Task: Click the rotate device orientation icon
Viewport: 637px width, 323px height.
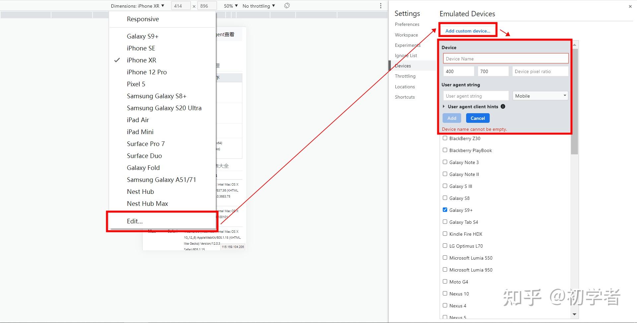Action: click(286, 5)
